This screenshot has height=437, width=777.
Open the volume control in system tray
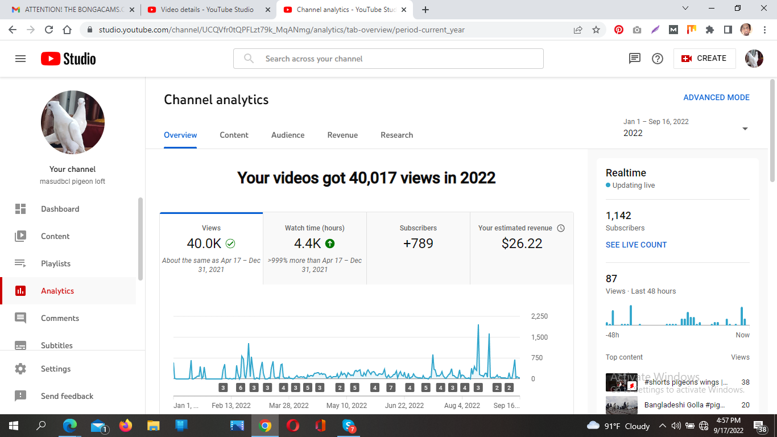coord(676,426)
